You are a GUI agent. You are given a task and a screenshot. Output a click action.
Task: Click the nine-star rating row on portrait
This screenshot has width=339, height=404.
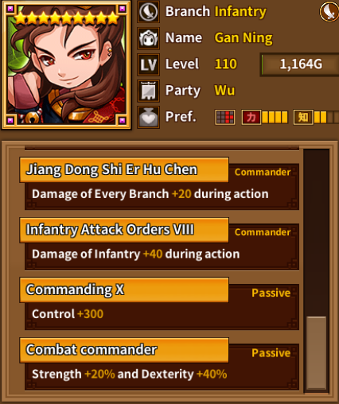pos(66,18)
